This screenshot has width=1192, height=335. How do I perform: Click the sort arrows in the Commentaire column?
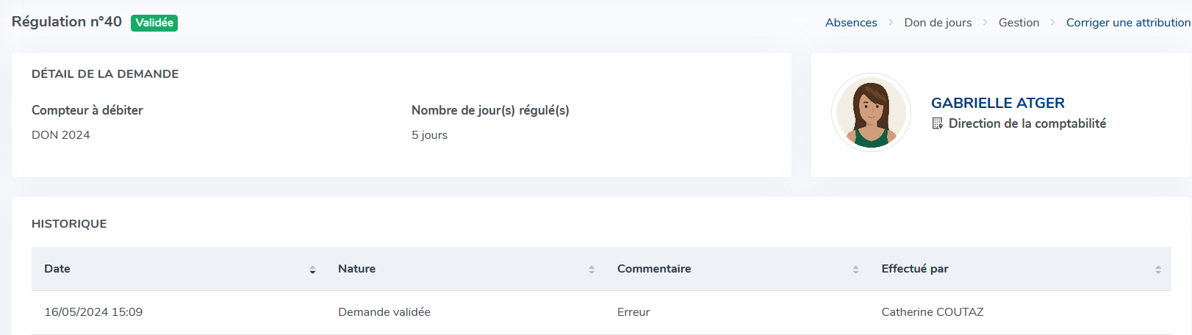tap(855, 270)
